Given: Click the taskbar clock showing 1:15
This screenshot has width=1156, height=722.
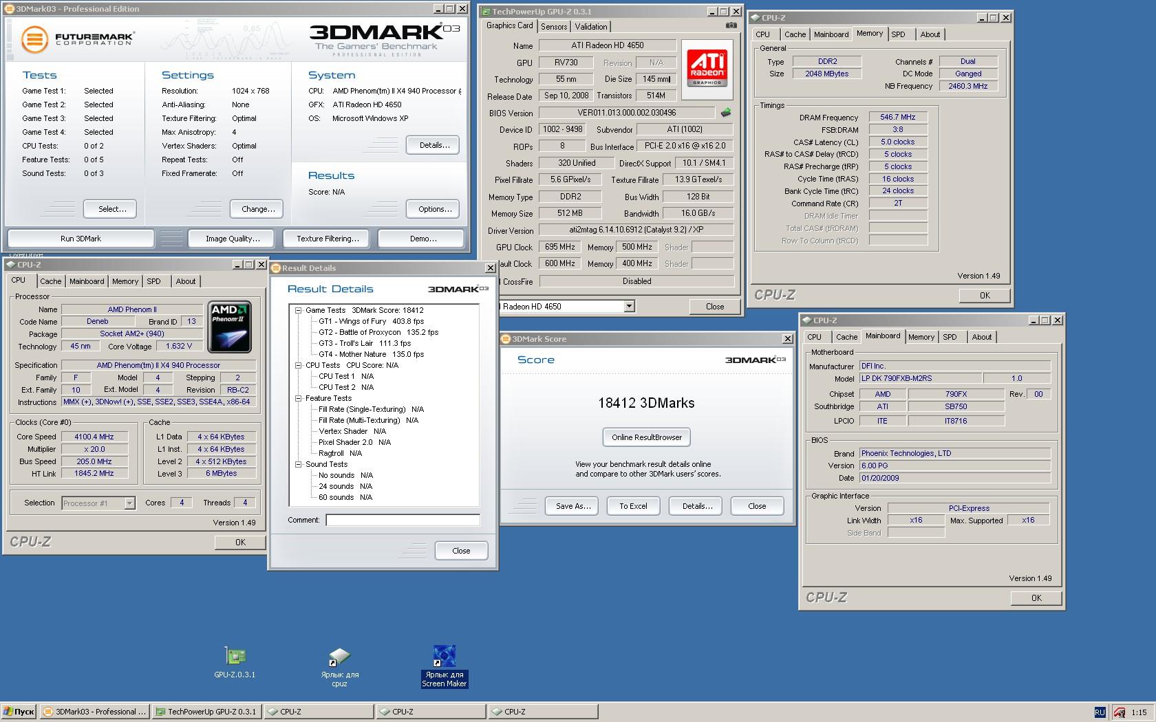Looking at the screenshot, I should (1139, 712).
